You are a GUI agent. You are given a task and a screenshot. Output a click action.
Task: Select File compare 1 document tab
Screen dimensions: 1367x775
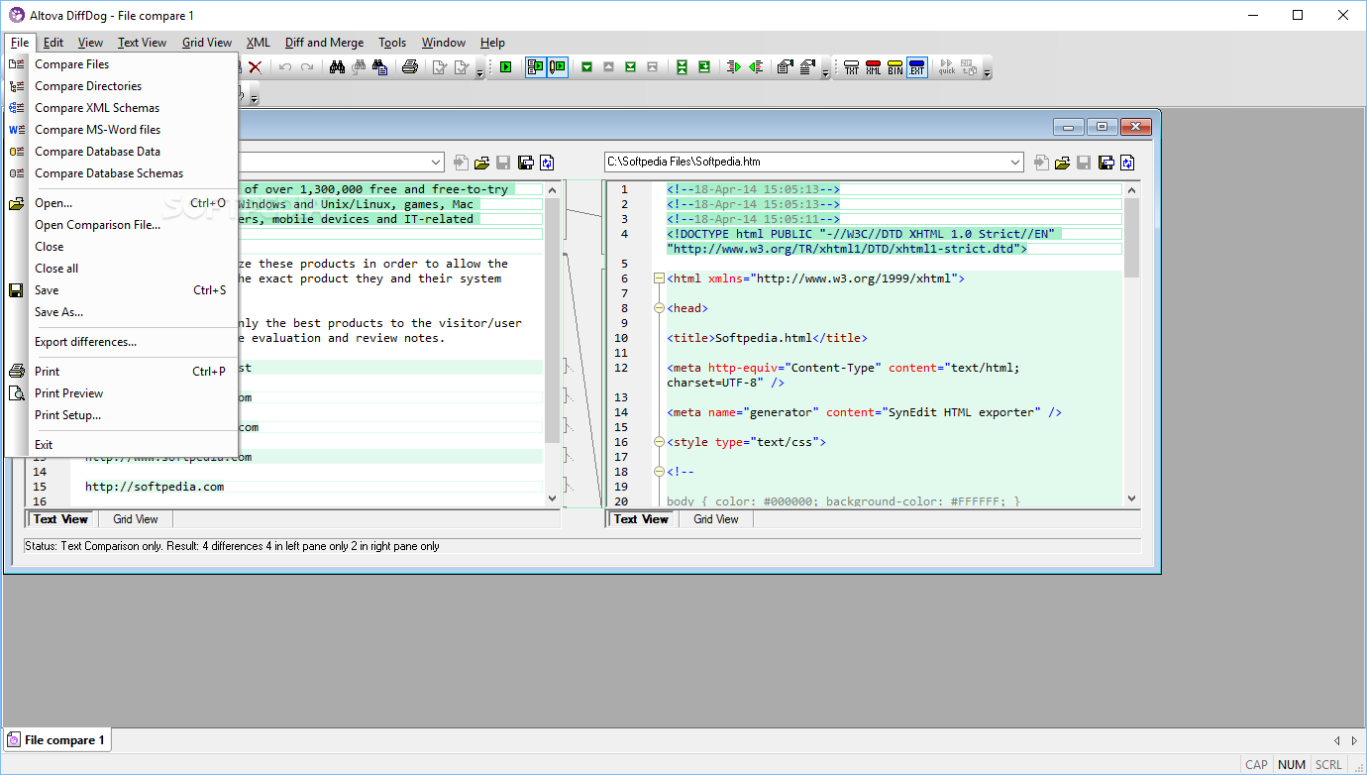56,740
